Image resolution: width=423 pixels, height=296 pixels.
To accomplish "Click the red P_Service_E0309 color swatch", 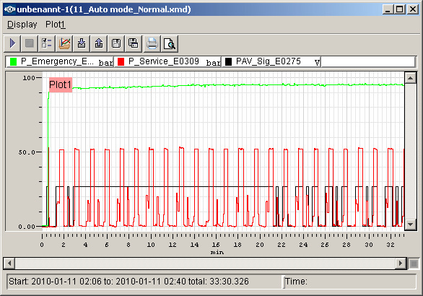I will [121, 62].
